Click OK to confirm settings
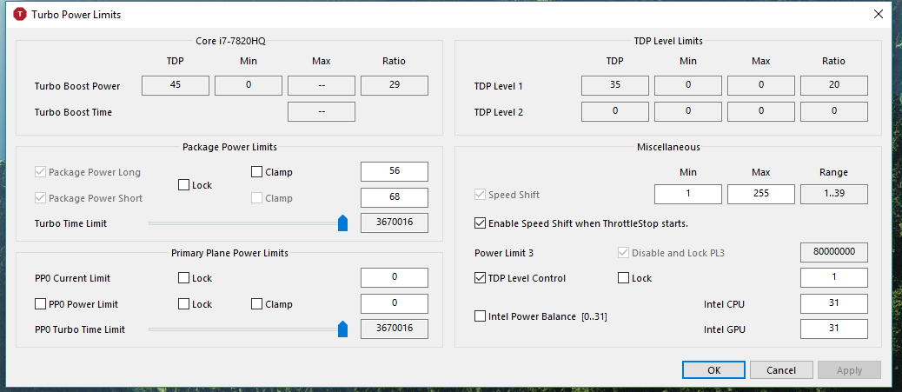Screen dimensions: 902x392 point(714,370)
